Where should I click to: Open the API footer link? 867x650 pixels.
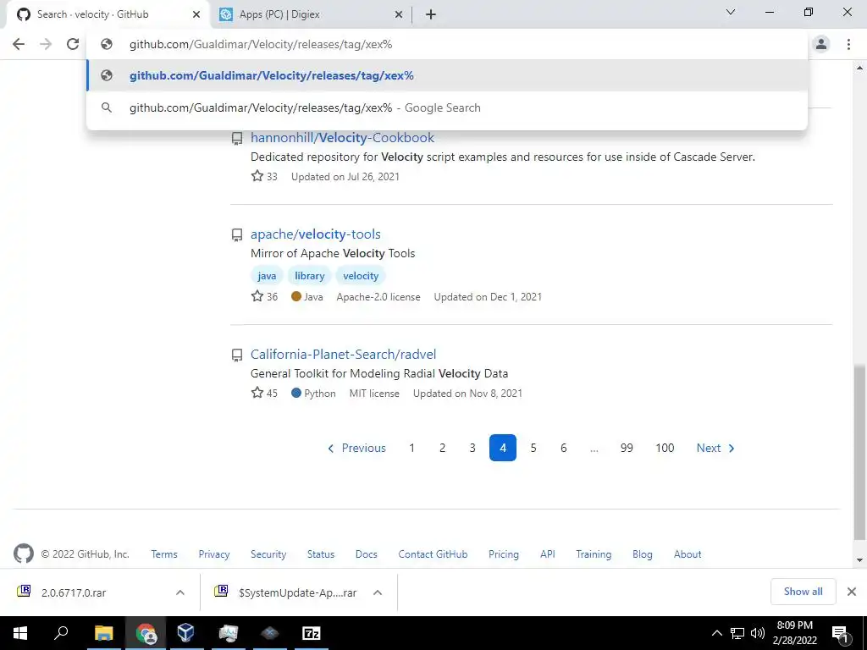[x=548, y=554]
